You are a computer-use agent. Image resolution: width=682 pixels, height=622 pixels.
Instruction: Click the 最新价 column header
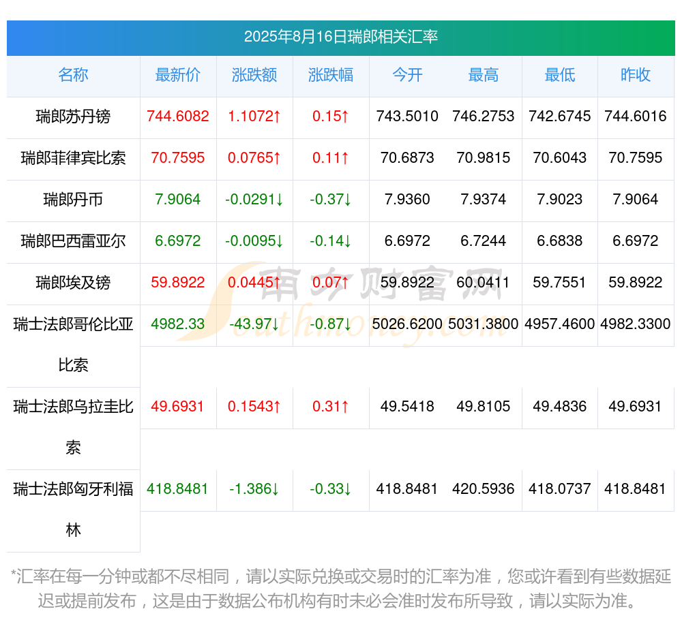point(178,75)
